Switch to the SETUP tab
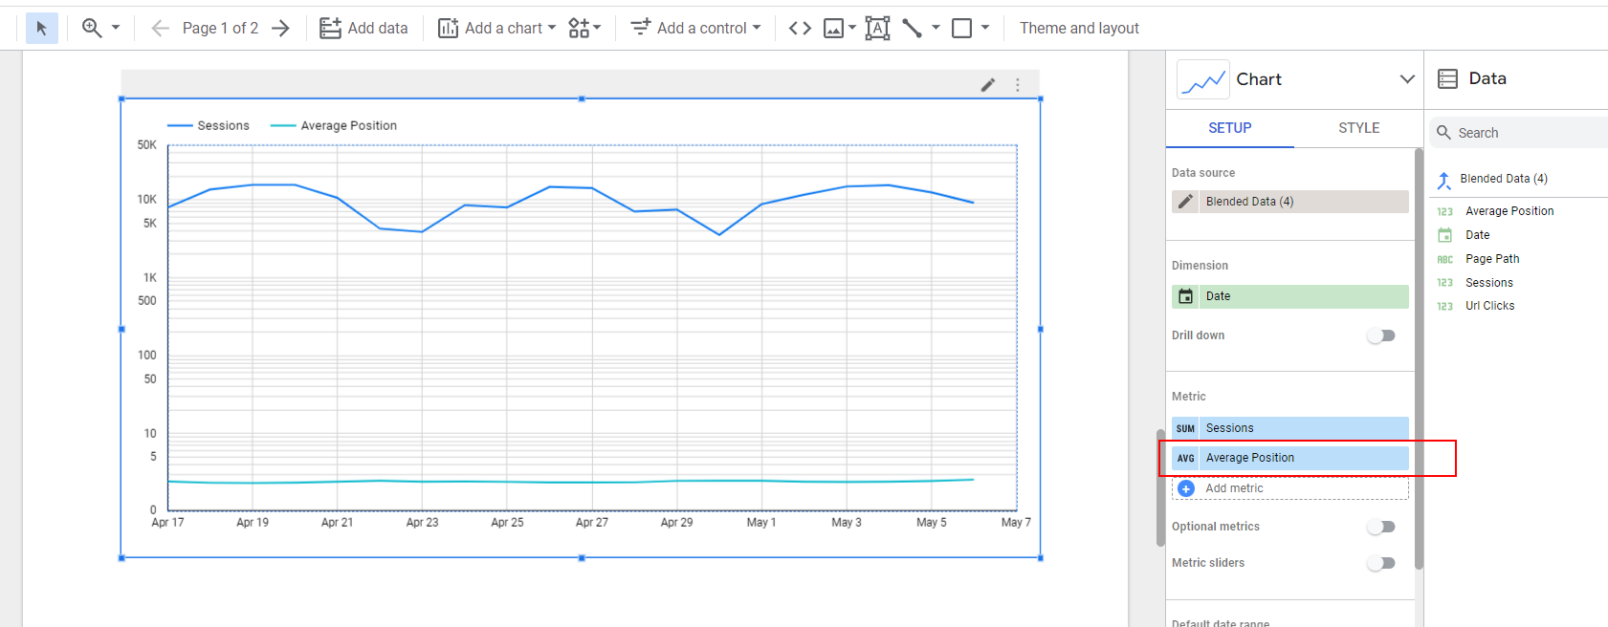1608x627 pixels. point(1230,128)
